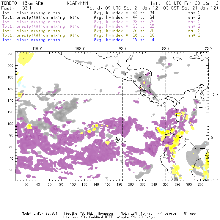Click the "280" horizontal axis tick label
This screenshot has height=220, width=220.
[x=177, y=185]
